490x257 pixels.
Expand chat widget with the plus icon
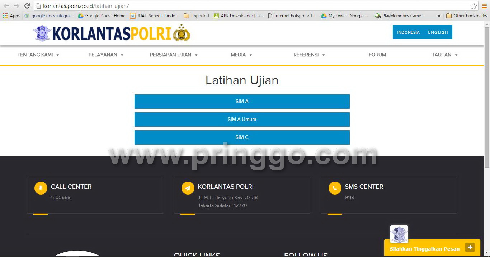point(470,247)
